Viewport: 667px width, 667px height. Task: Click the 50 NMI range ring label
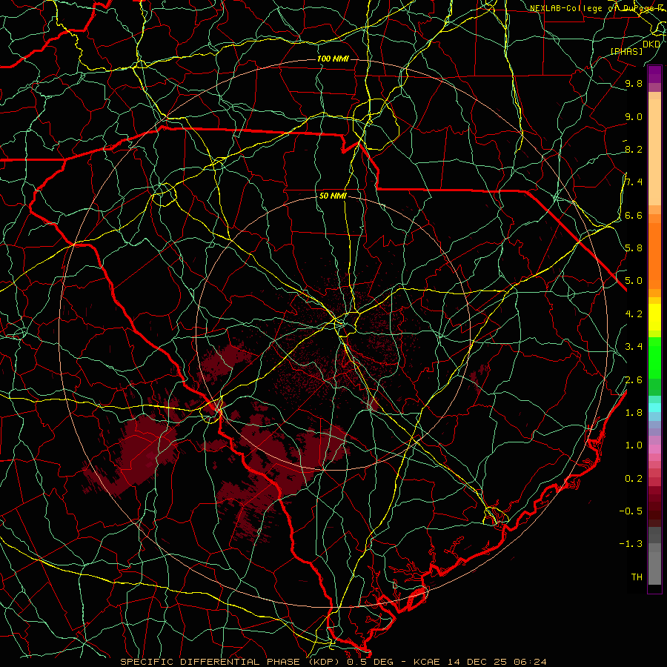[333, 196]
